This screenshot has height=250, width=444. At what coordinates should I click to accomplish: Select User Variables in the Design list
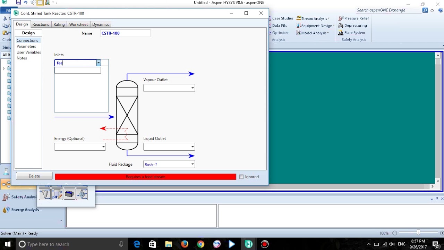click(29, 52)
